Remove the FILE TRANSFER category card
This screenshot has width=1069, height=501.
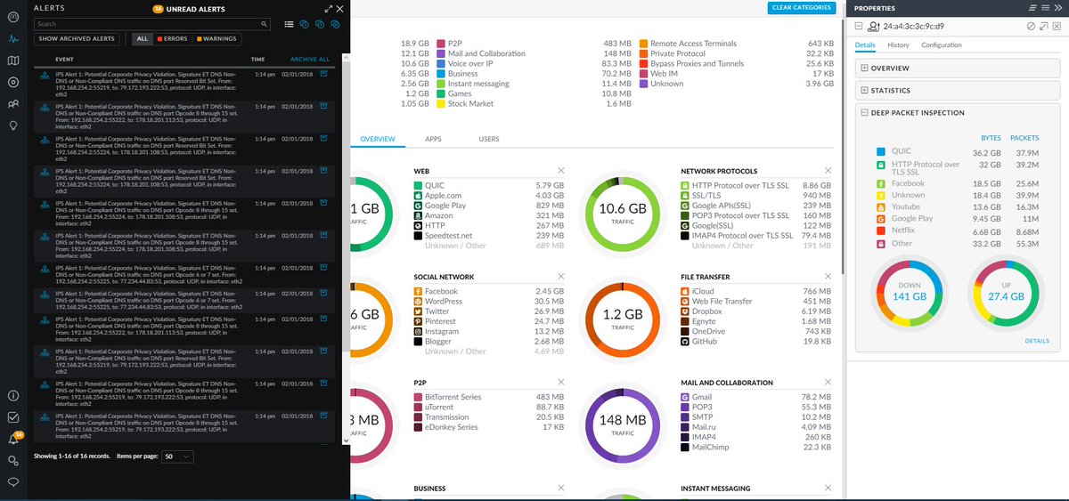[828, 277]
